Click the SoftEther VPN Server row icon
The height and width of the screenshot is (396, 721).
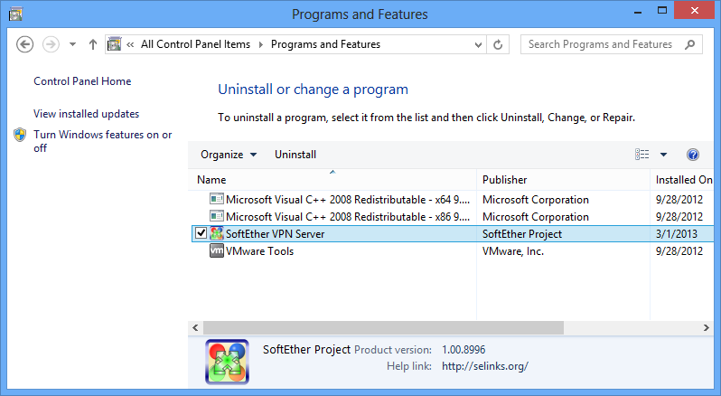click(x=217, y=233)
